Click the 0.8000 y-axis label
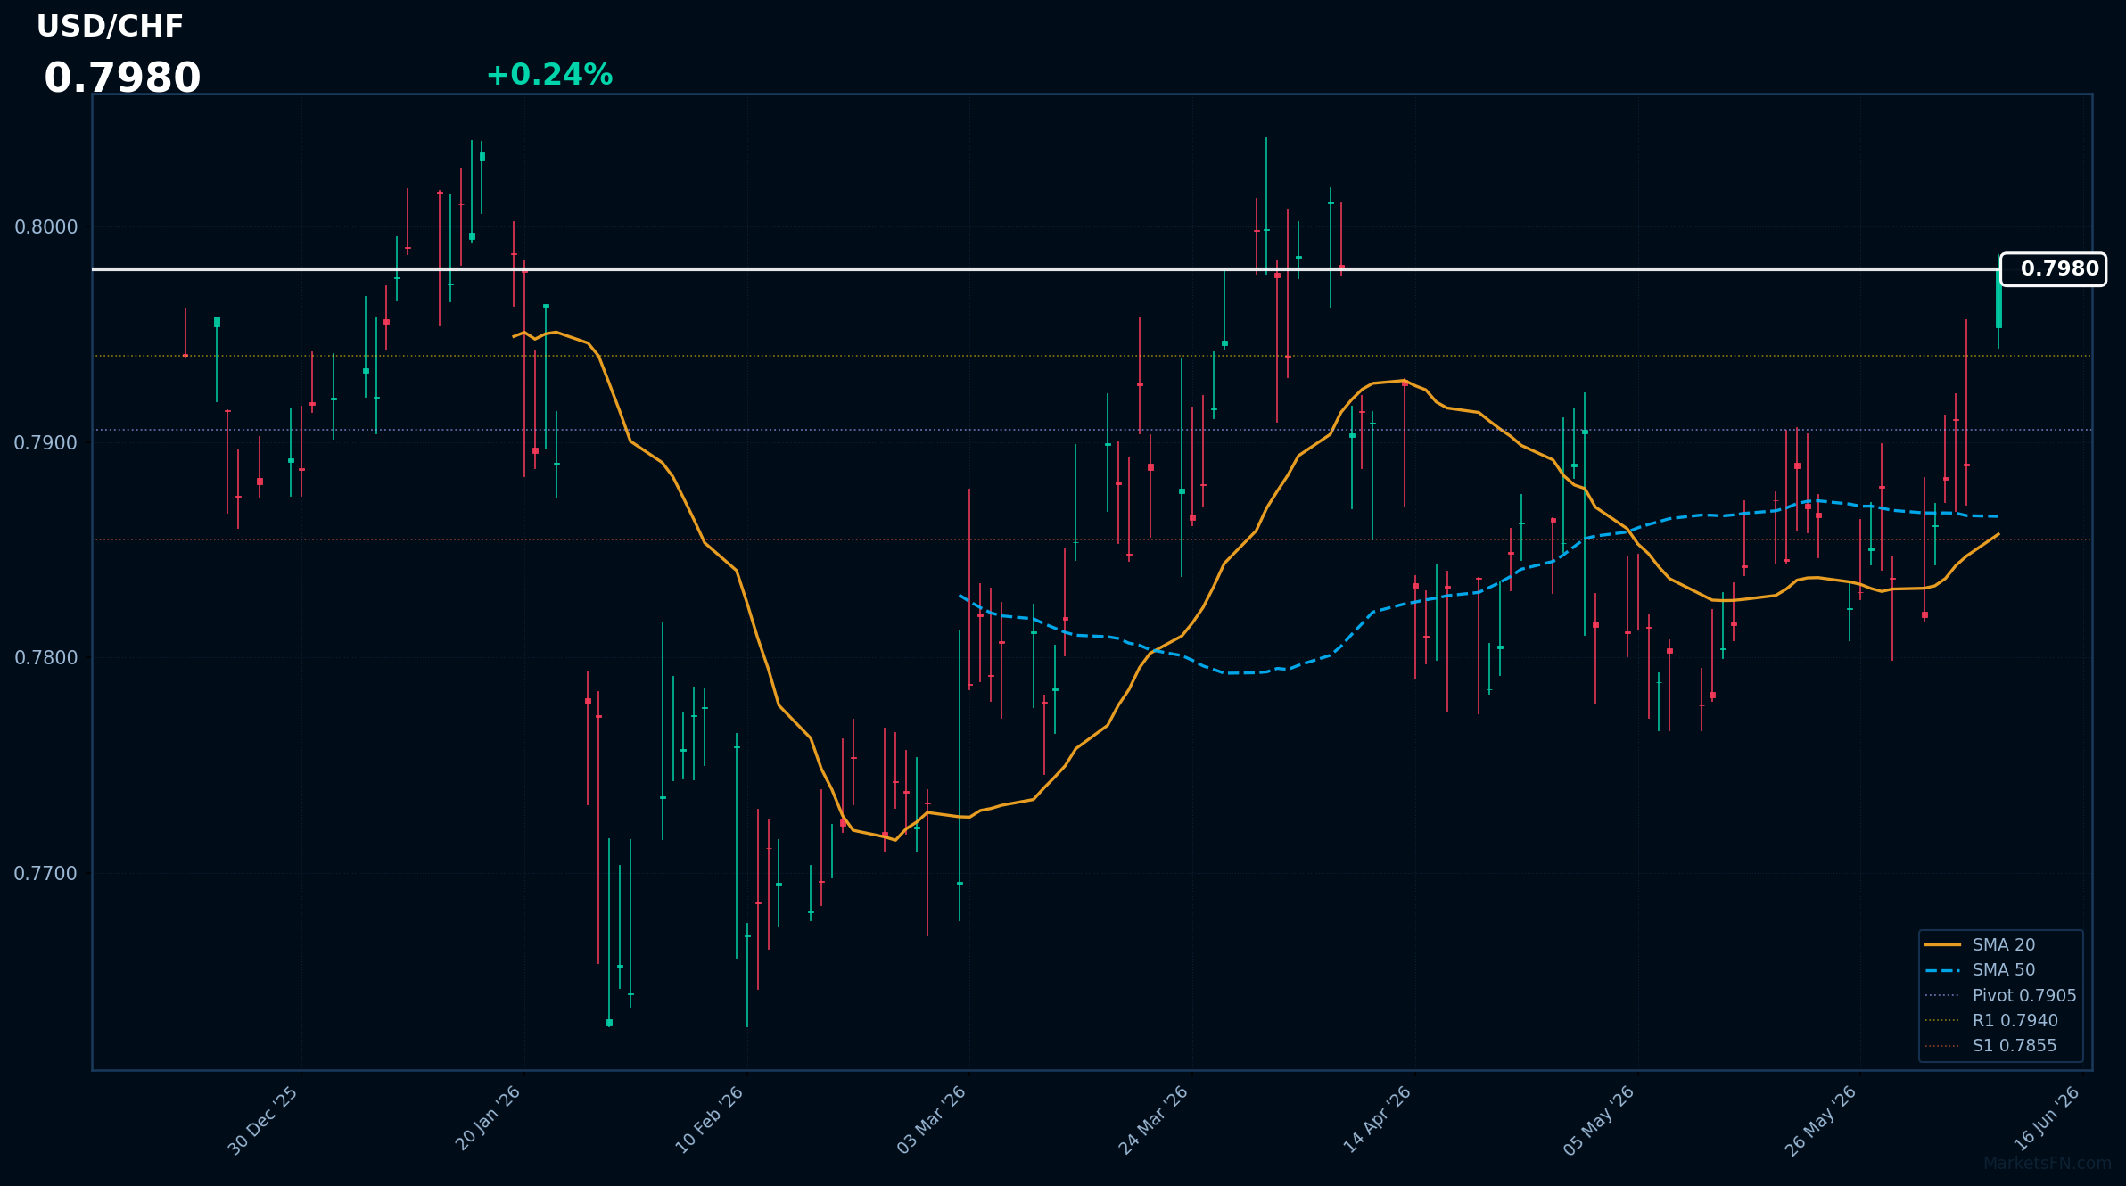Screen dimensions: 2126x1186 click(46, 226)
